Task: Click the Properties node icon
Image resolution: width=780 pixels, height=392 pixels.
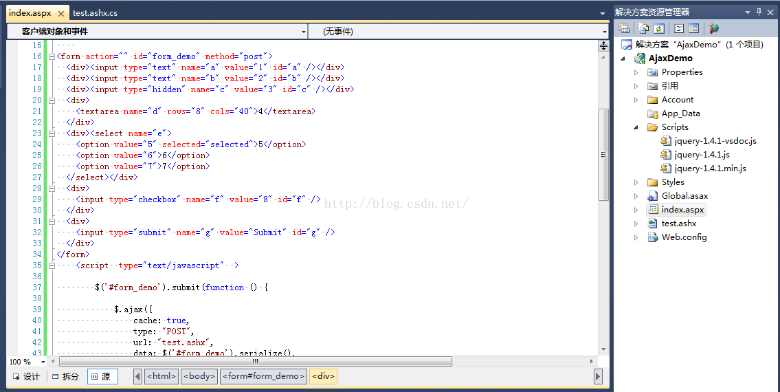Action: (653, 72)
